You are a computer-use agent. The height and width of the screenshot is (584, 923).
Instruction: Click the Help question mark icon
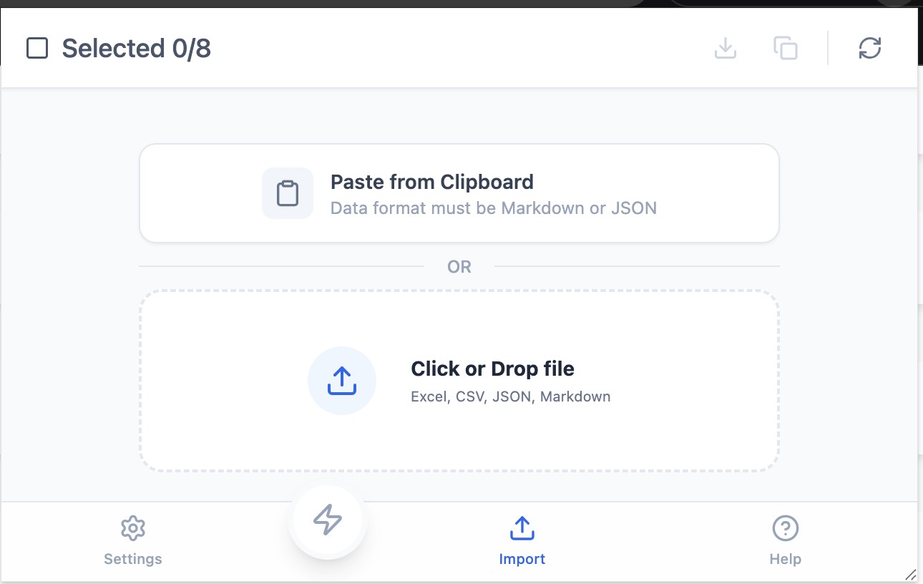point(786,528)
